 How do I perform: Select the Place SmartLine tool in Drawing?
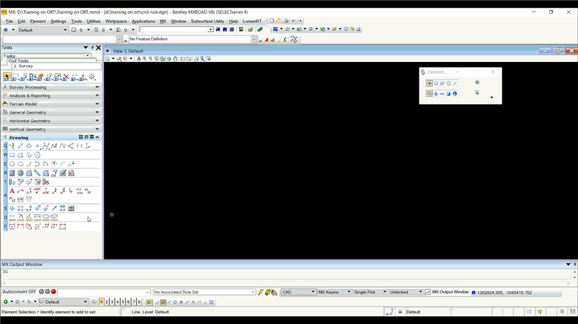12,146
